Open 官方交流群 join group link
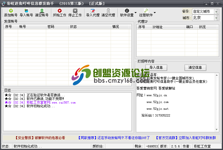The image size is (223, 150). (186, 138)
